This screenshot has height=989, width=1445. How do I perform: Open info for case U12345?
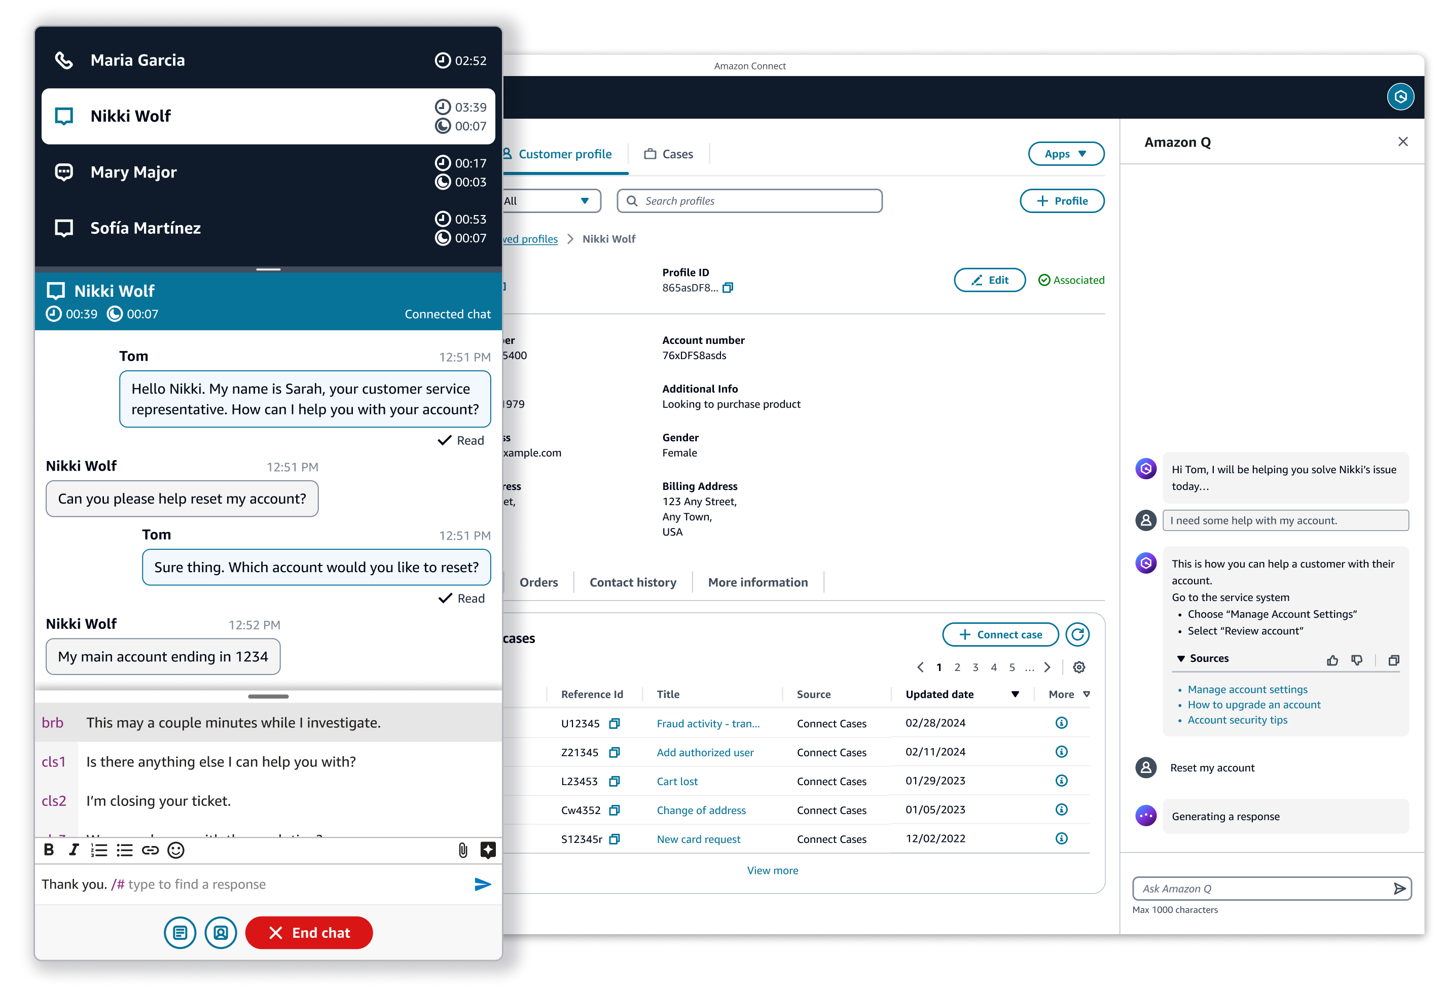tap(1061, 723)
